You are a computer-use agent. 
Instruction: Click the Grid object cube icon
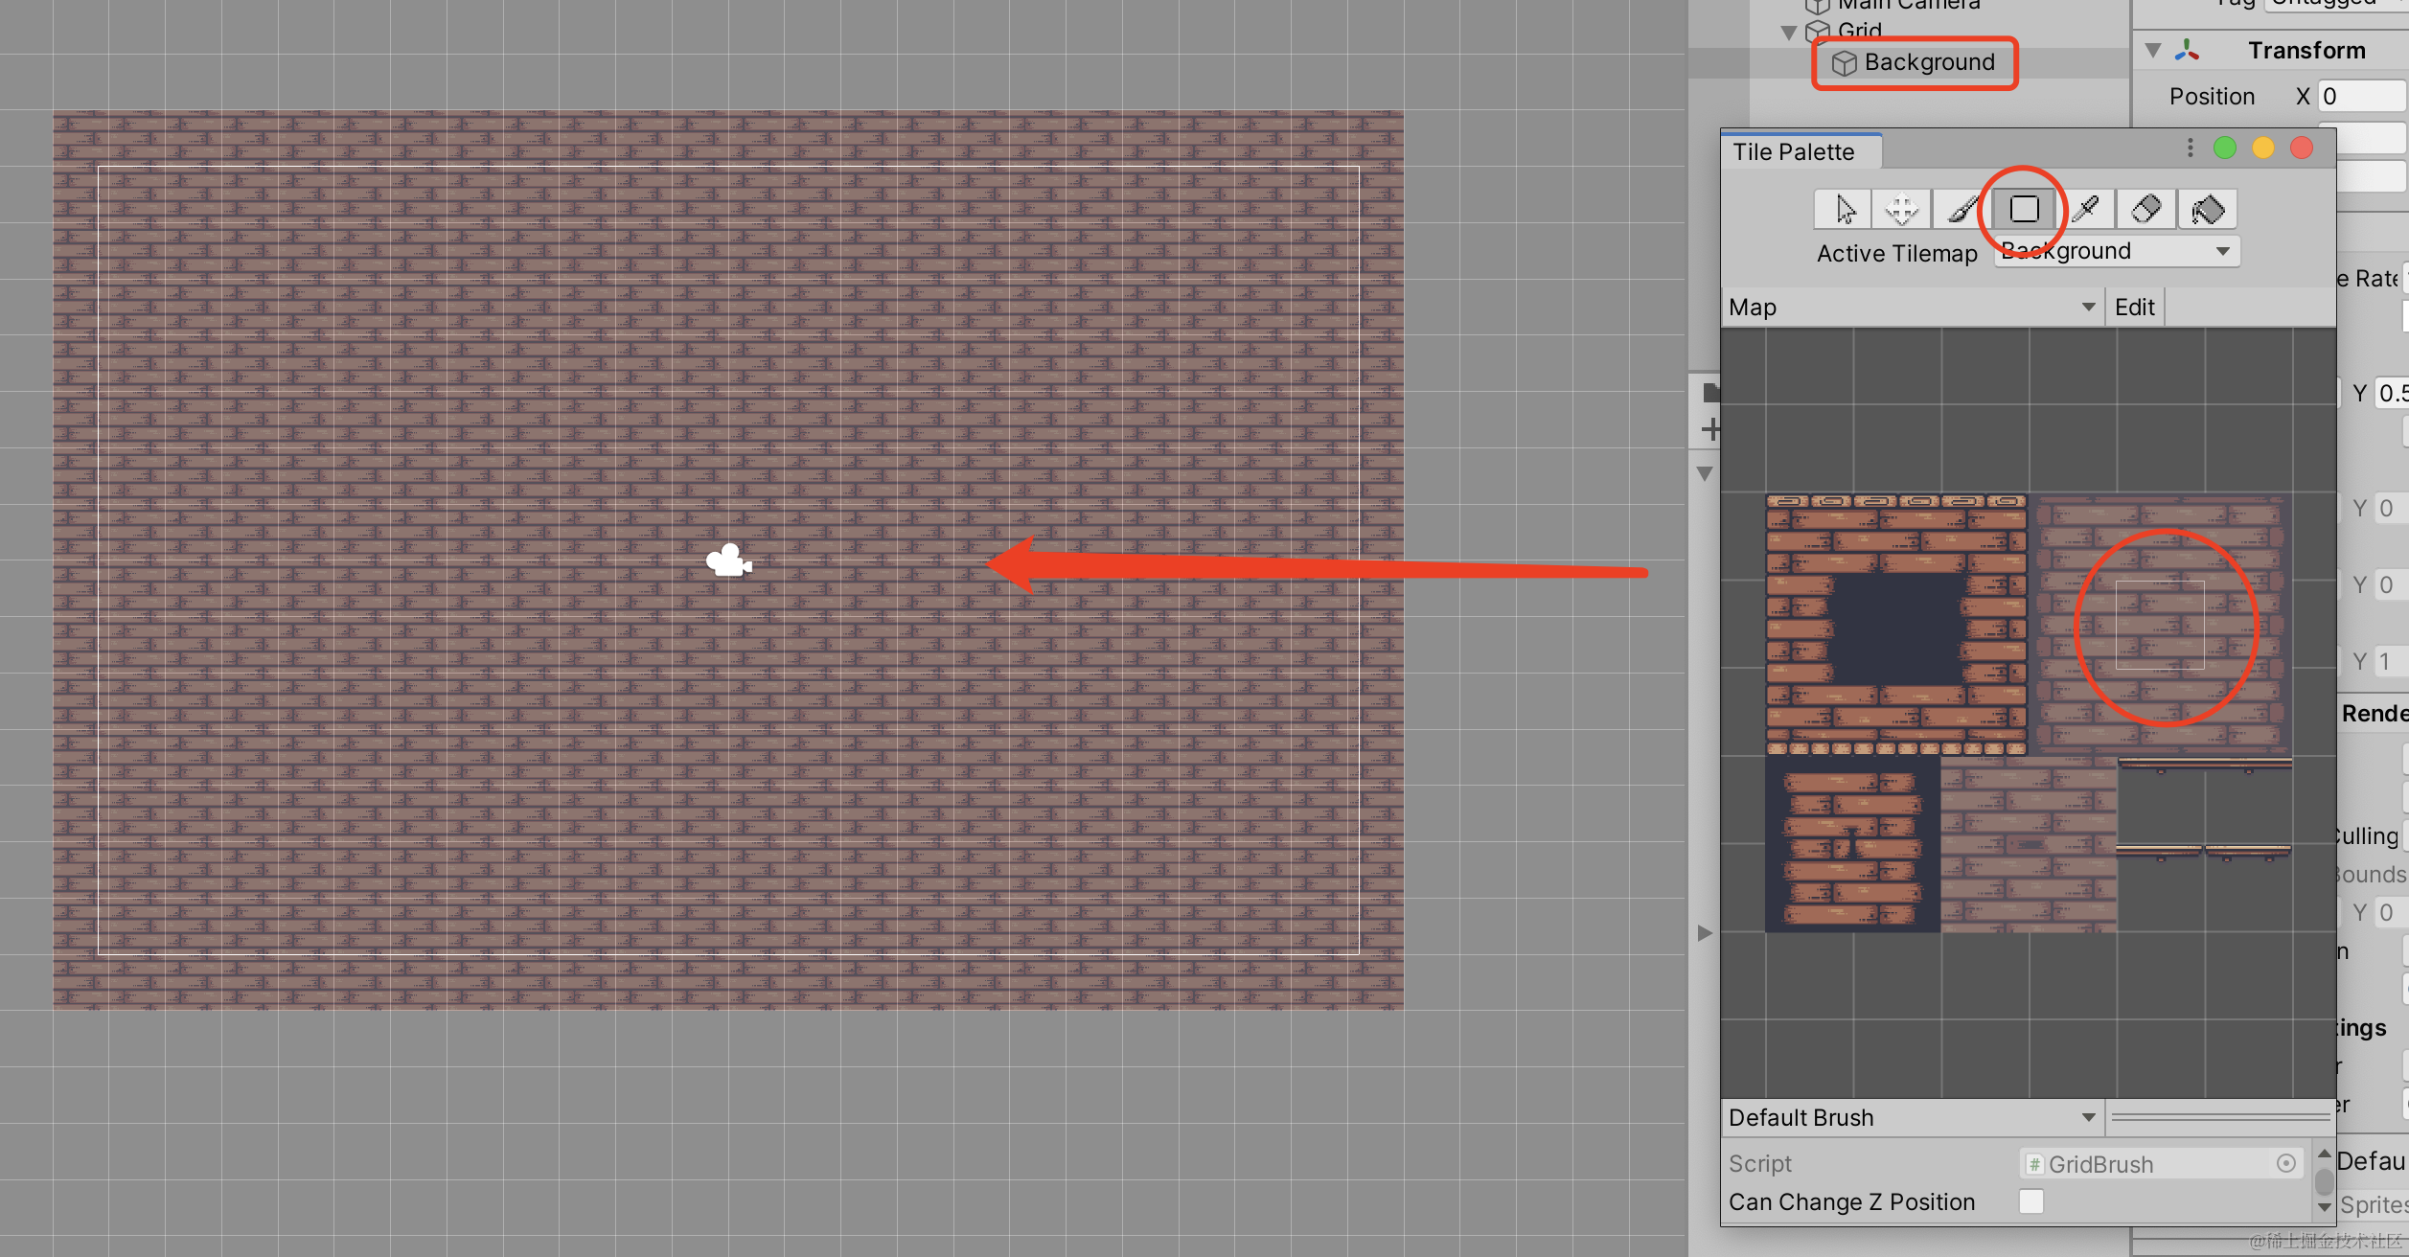tap(1818, 32)
